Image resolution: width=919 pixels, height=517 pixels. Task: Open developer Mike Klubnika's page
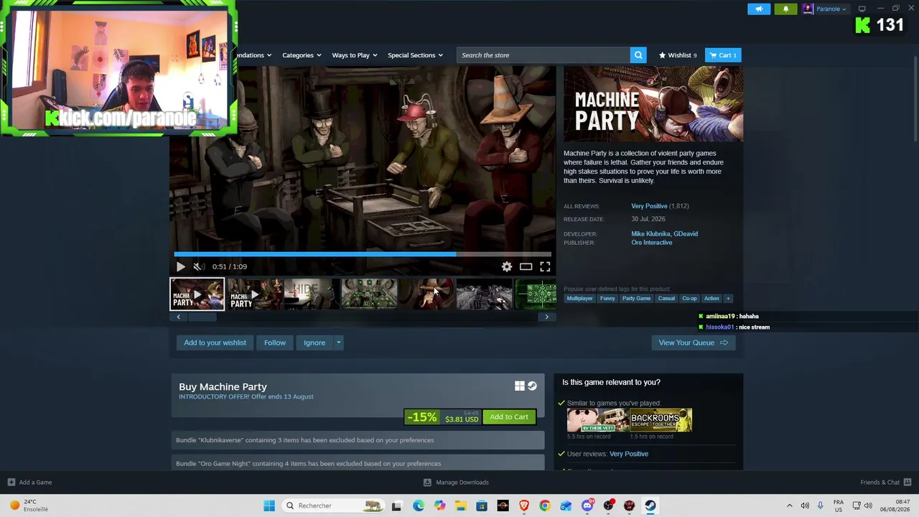click(650, 233)
